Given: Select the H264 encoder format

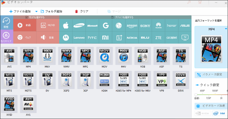Looking at the screenshot, I should point(104,80).
